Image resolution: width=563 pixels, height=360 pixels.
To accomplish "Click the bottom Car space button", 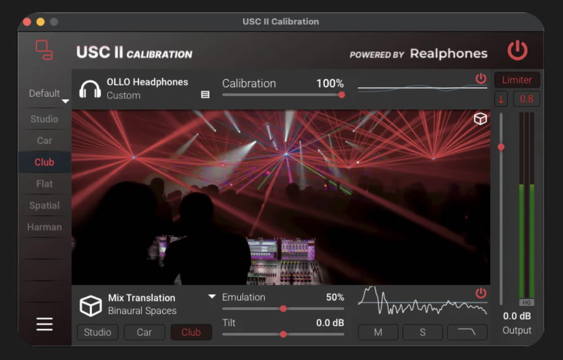I will coord(144,332).
